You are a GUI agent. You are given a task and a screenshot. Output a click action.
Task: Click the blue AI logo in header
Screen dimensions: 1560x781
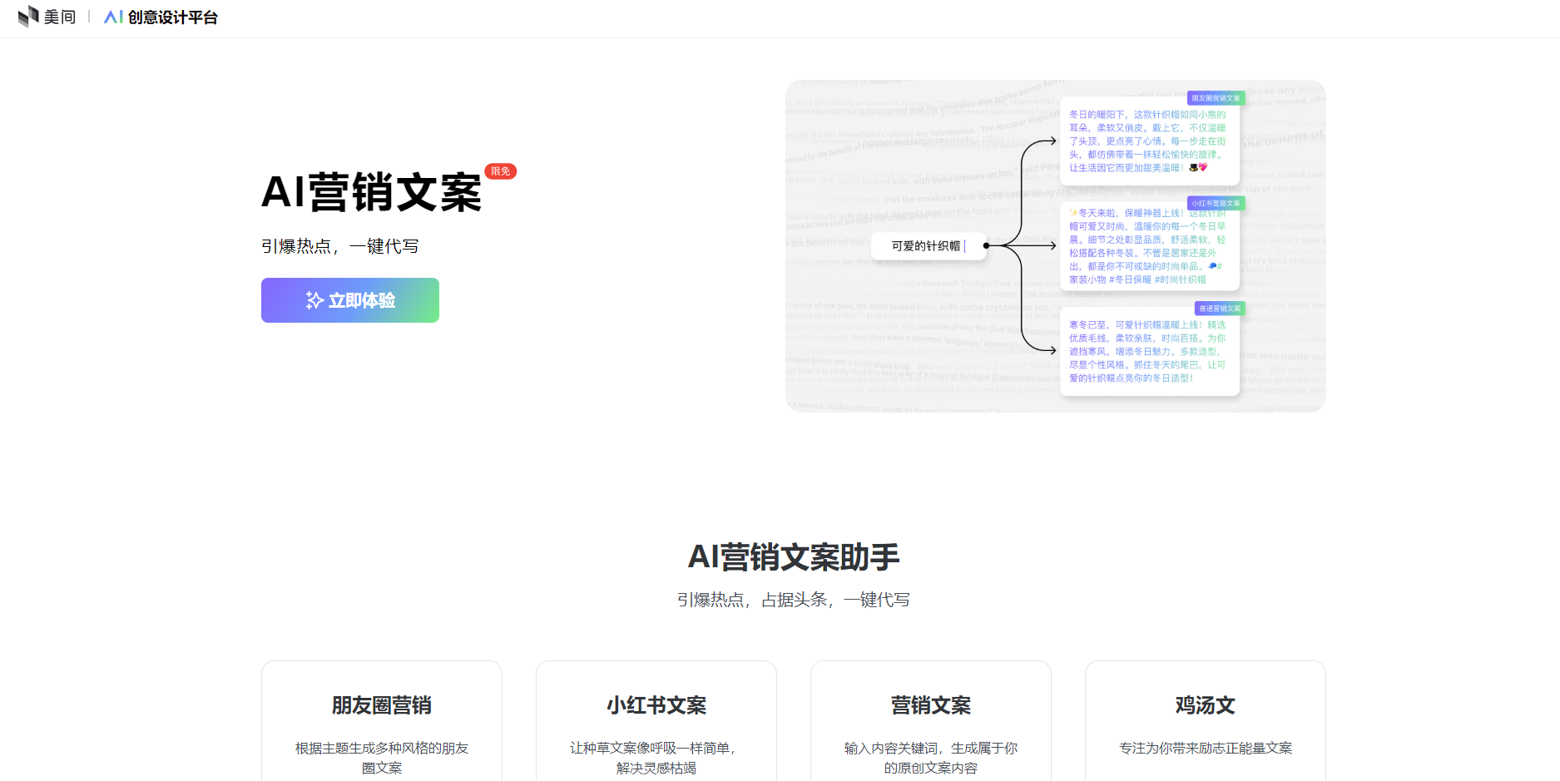coord(113,17)
